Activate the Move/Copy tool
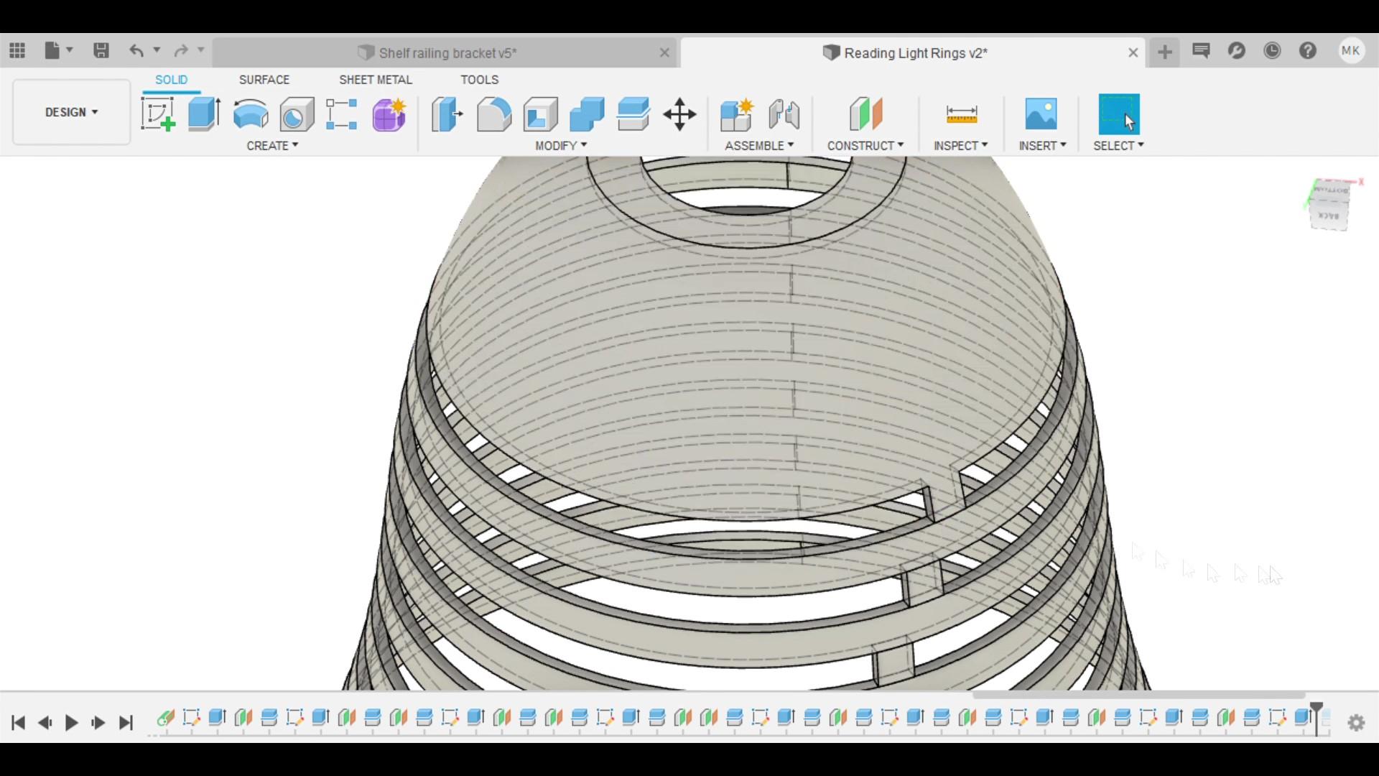Viewport: 1379px width, 776px height. pyautogui.click(x=679, y=114)
